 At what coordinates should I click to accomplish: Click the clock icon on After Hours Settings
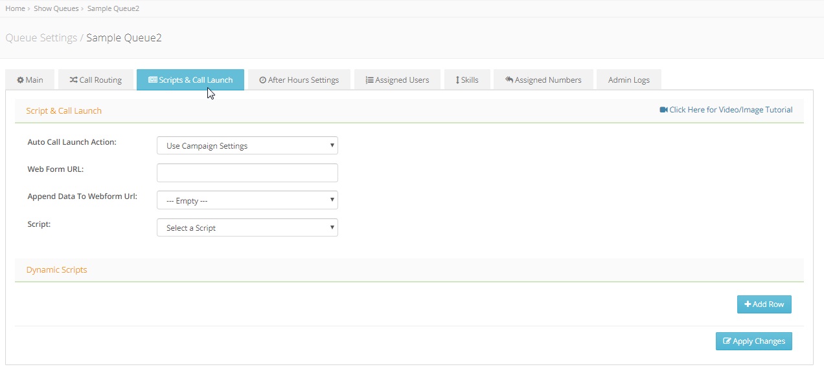pos(262,80)
